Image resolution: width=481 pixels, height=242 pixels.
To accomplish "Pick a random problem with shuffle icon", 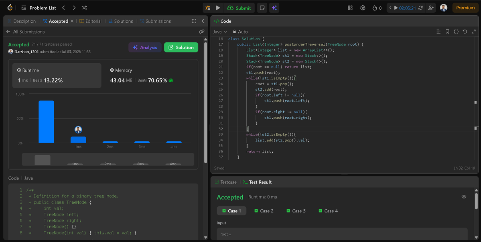I will coord(84,8).
